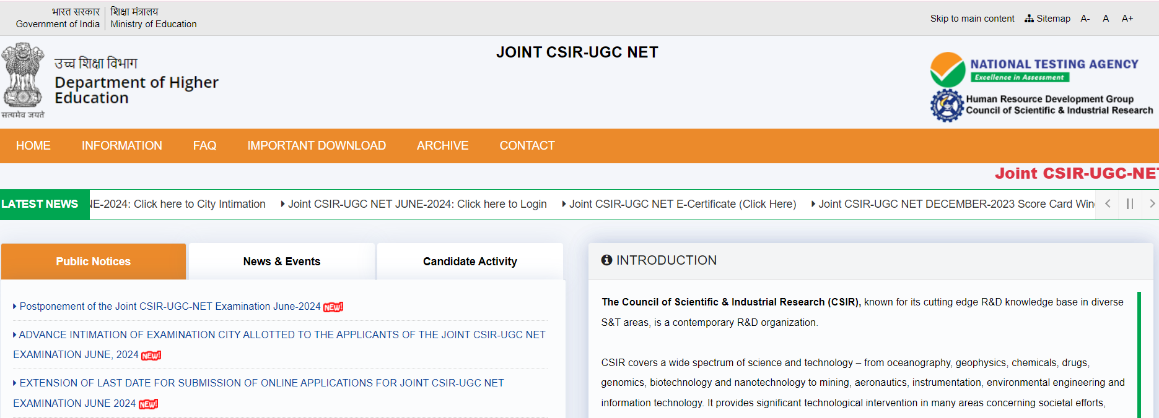1159x418 pixels.
Task: Click Department of Higher Education heading
Action: coord(136,90)
